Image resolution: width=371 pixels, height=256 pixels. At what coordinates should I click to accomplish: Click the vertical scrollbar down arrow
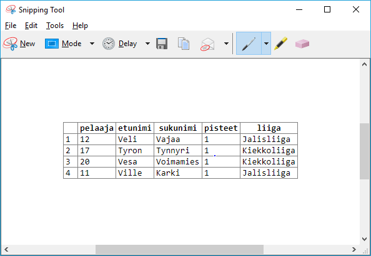pyautogui.click(x=364, y=239)
